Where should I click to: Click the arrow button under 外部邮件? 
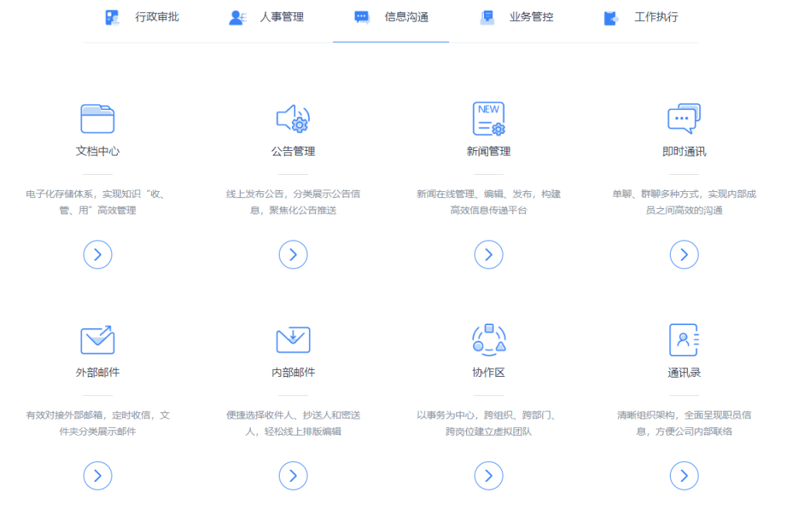tap(98, 476)
